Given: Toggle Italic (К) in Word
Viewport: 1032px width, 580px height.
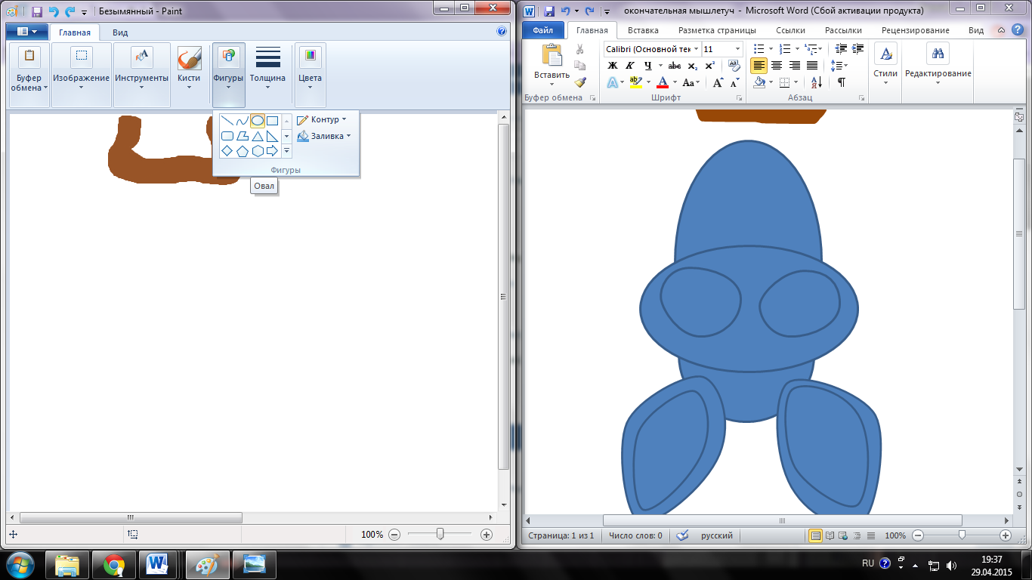Looking at the screenshot, I should pos(629,66).
